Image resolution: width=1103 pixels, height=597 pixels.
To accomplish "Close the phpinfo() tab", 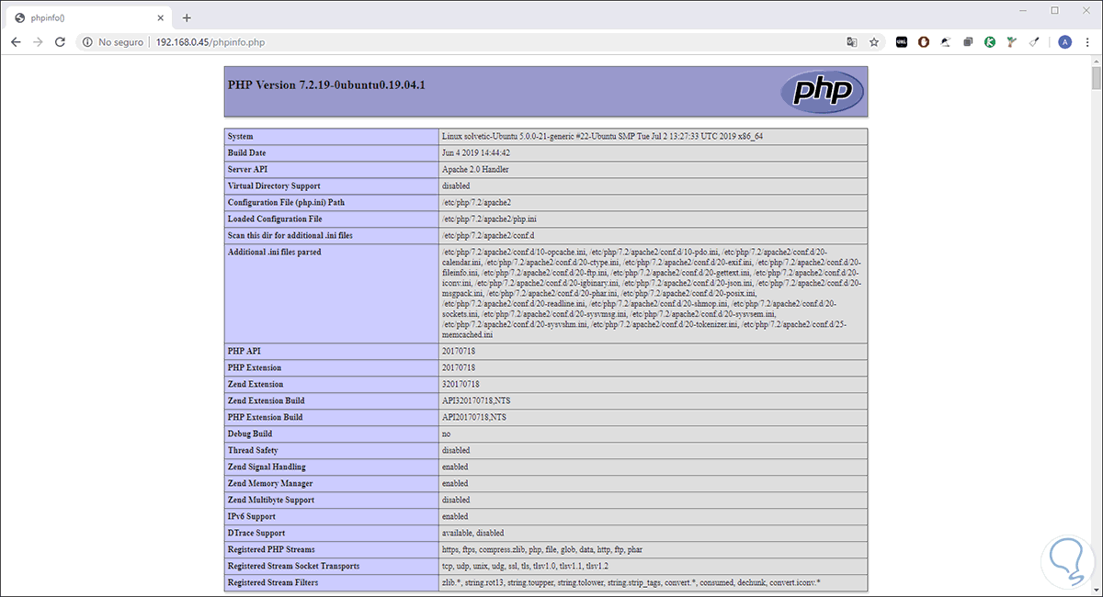I will pos(160,17).
